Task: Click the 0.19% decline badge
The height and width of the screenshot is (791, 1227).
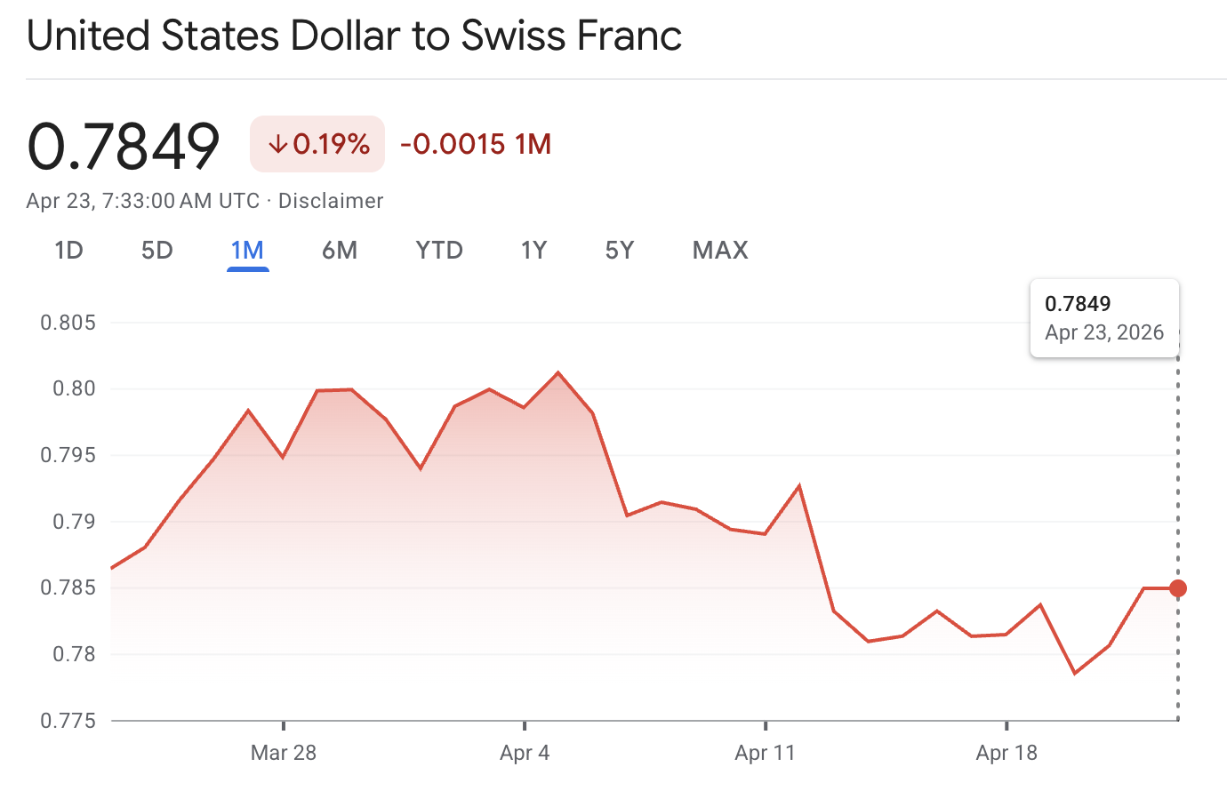Action: coord(317,142)
